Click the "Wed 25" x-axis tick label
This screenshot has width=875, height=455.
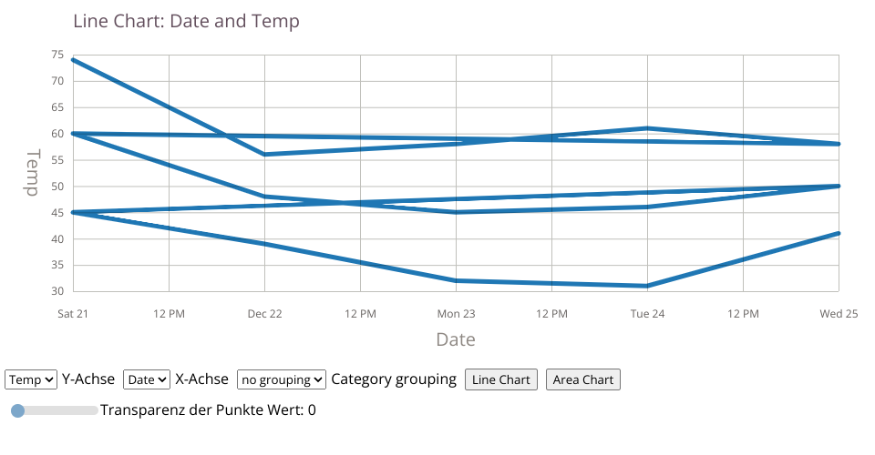click(x=838, y=314)
